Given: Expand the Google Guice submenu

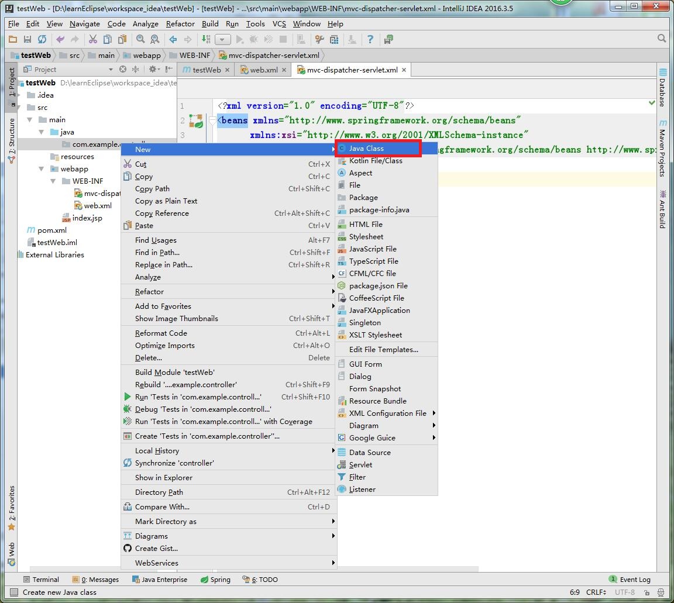Looking at the screenshot, I should tap(386, 438).
